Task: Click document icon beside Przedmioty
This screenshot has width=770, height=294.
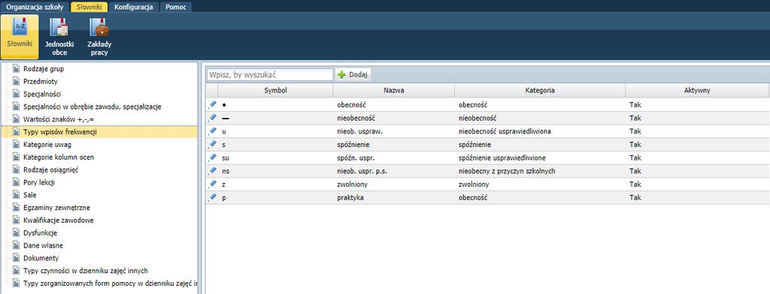Action: click(x=16, y=81)
